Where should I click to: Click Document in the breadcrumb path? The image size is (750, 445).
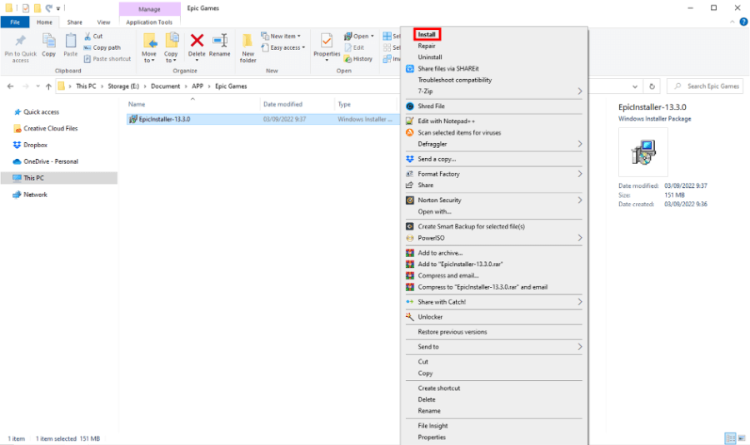tap(166, 87)
